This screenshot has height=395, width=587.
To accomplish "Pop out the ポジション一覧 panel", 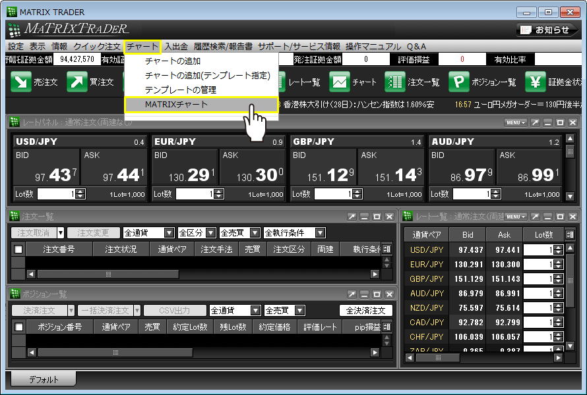I will coord(352,294).
